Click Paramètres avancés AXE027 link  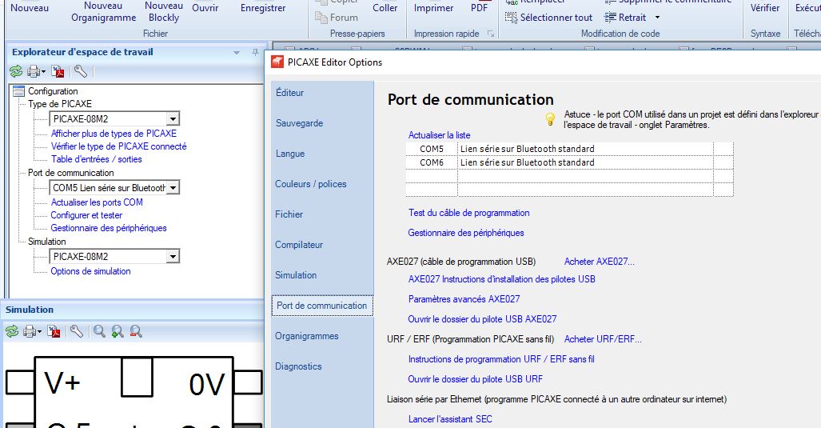point(464,299)
